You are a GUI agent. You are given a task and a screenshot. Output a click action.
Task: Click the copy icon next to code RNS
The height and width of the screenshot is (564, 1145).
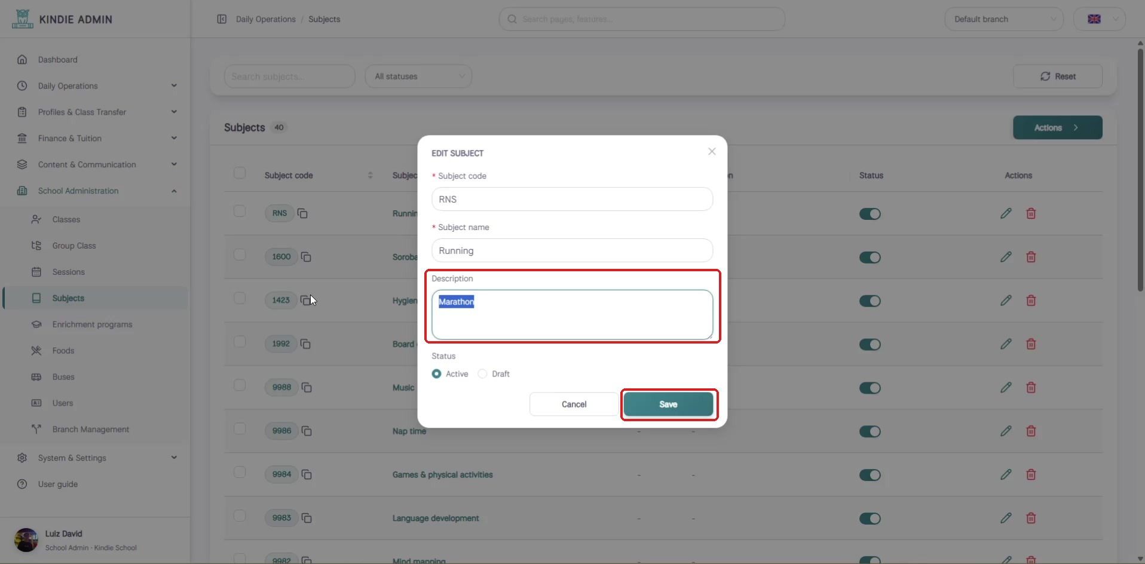click(x=302, y=213)
